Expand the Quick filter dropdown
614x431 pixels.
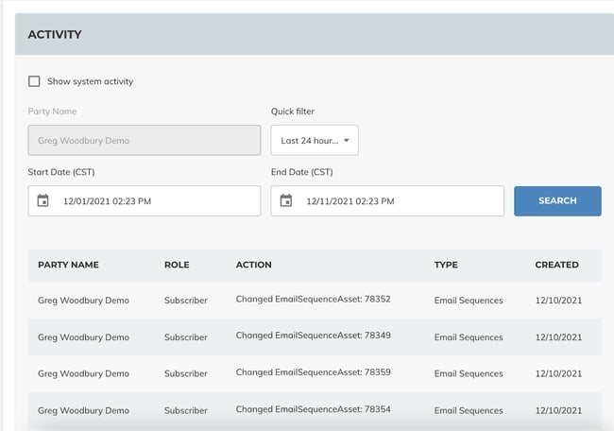point(315,140)
